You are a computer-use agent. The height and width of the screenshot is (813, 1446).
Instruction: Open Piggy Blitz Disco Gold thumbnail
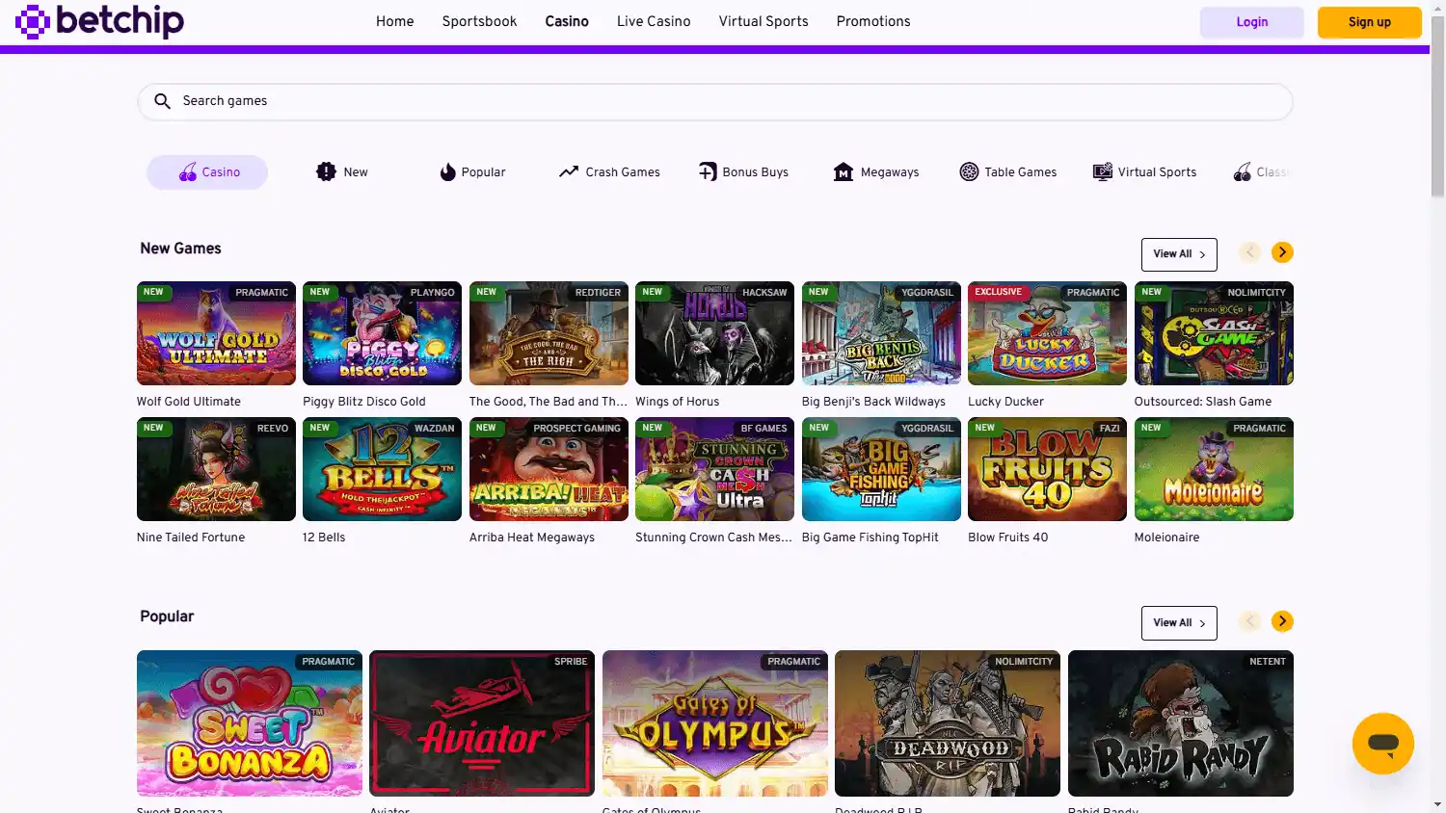[x=383, y=333]
